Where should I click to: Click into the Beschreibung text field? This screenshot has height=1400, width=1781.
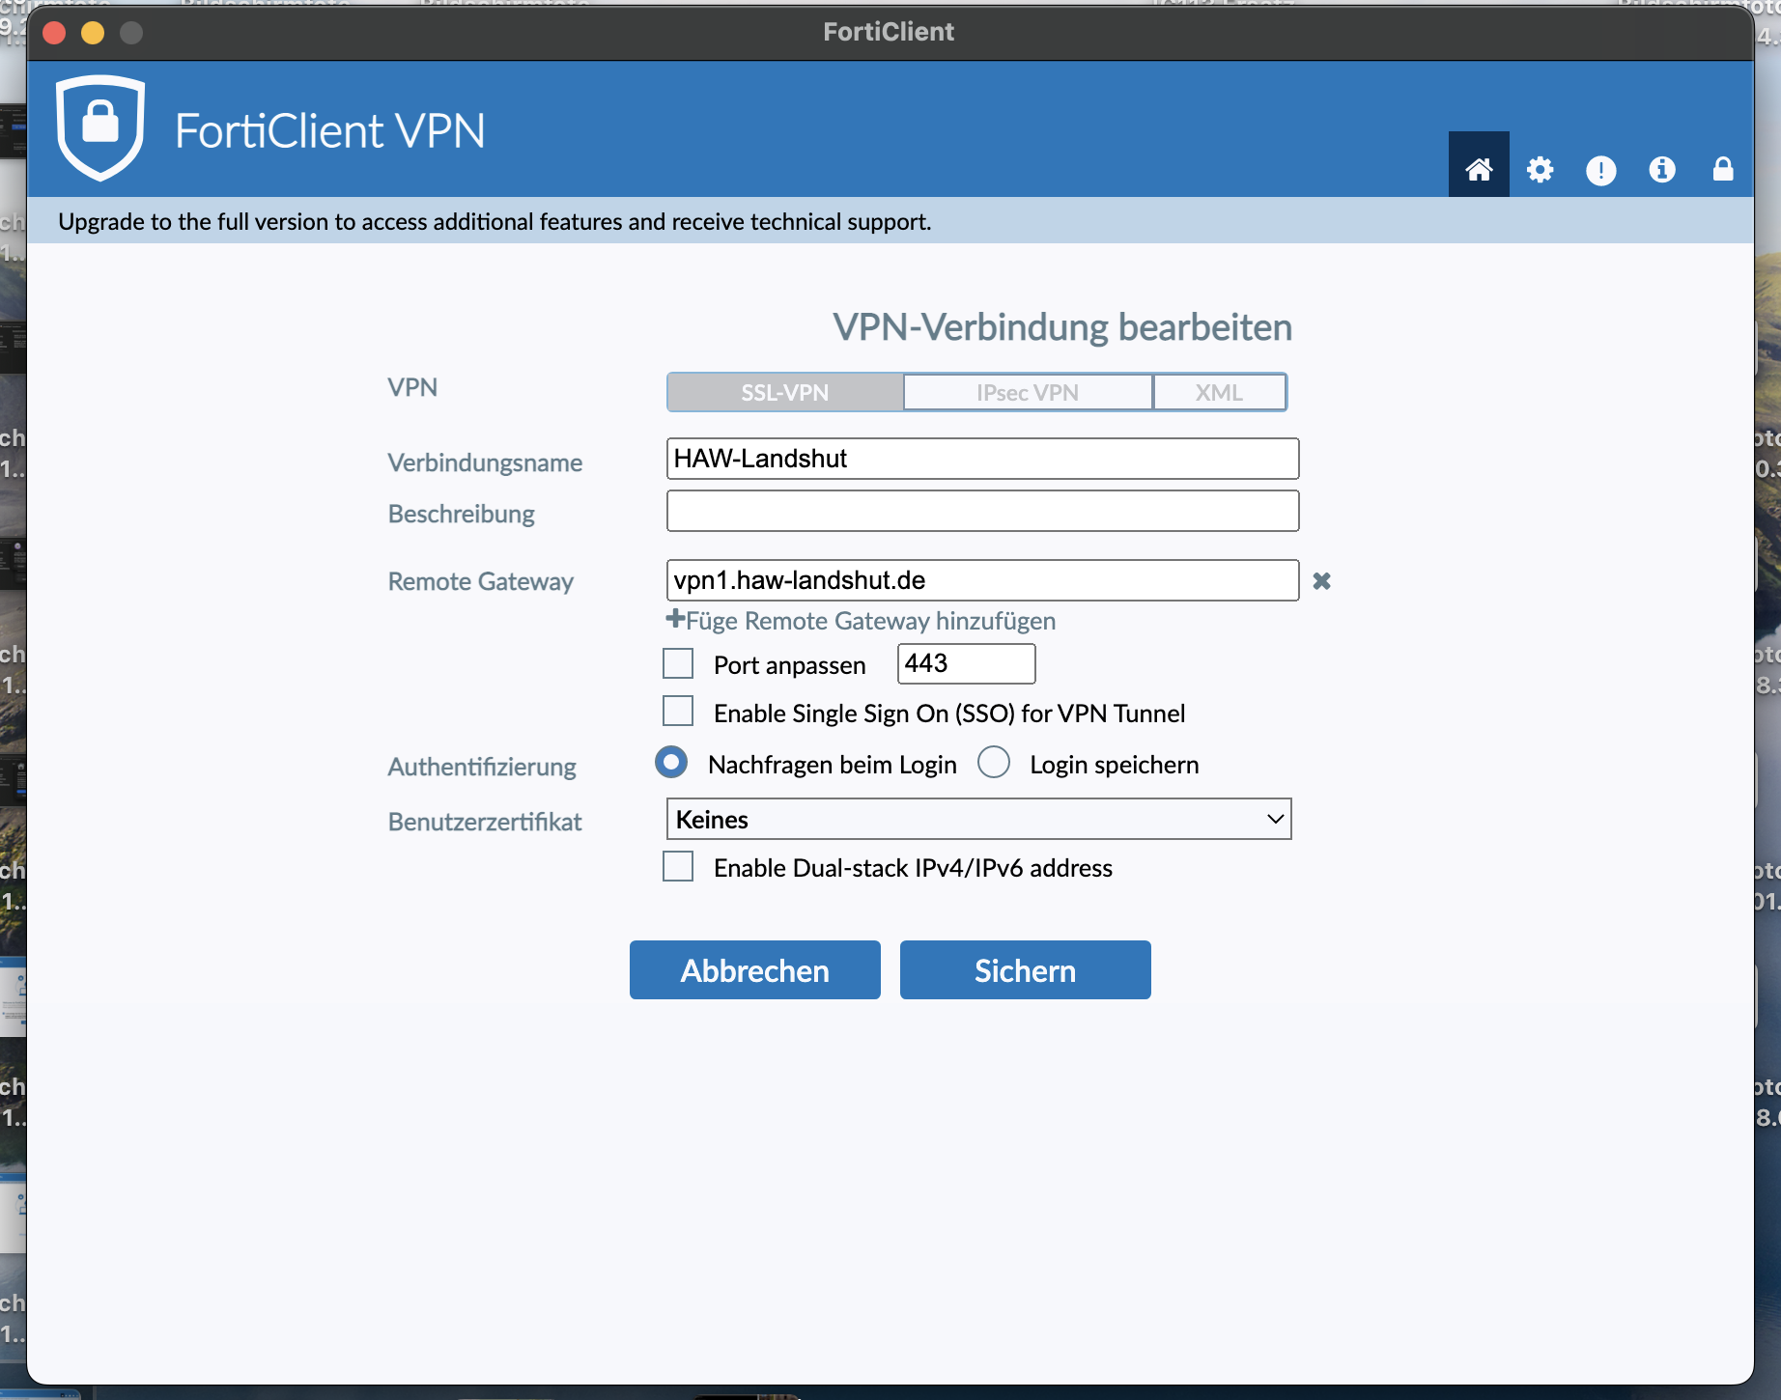981,511
